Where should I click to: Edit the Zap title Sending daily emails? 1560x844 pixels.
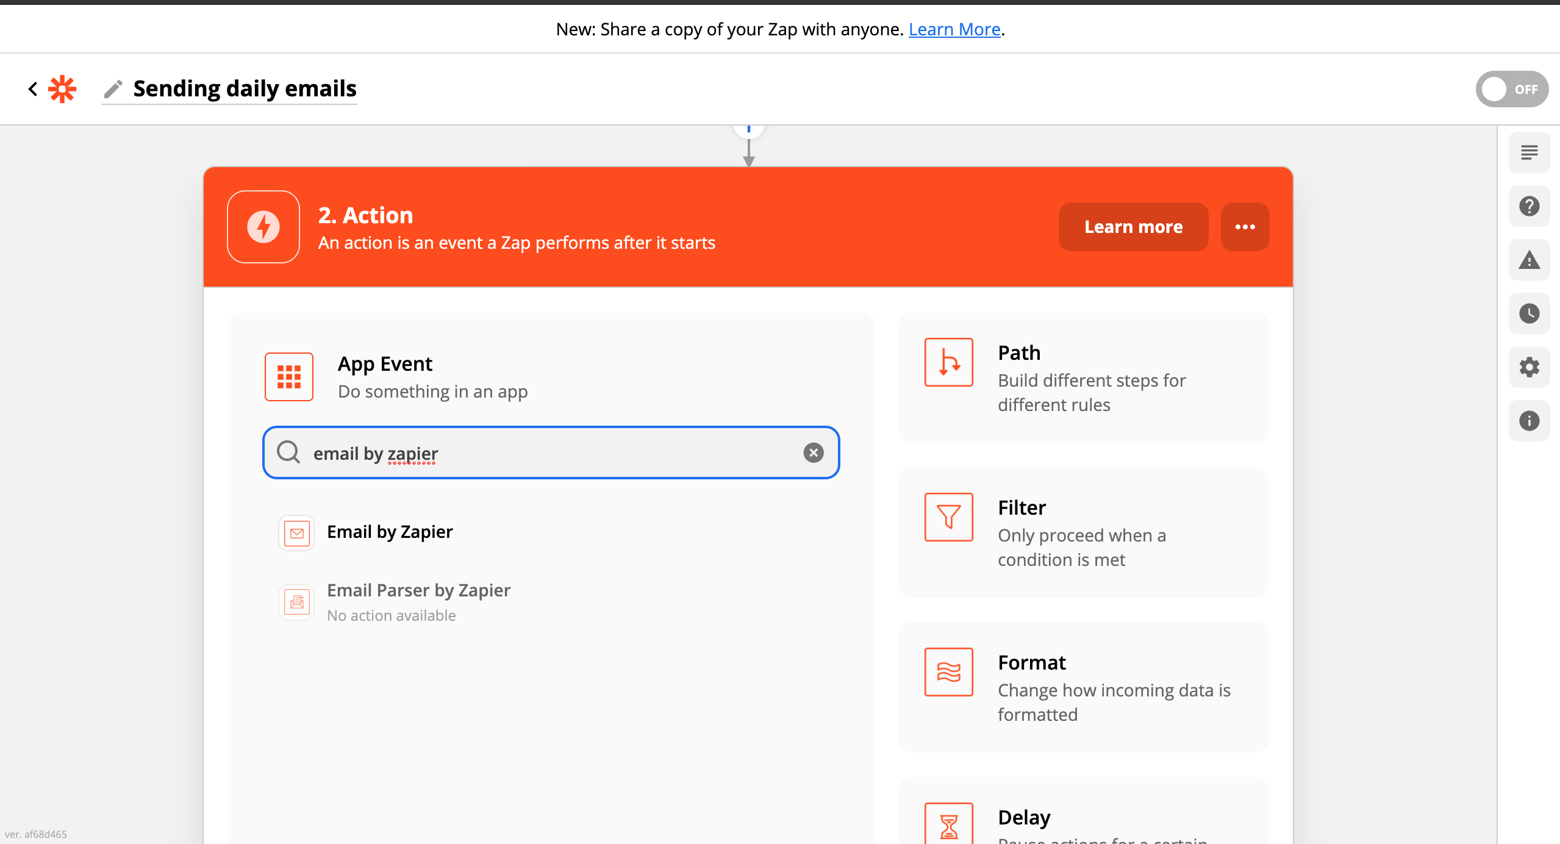(245, 89)
